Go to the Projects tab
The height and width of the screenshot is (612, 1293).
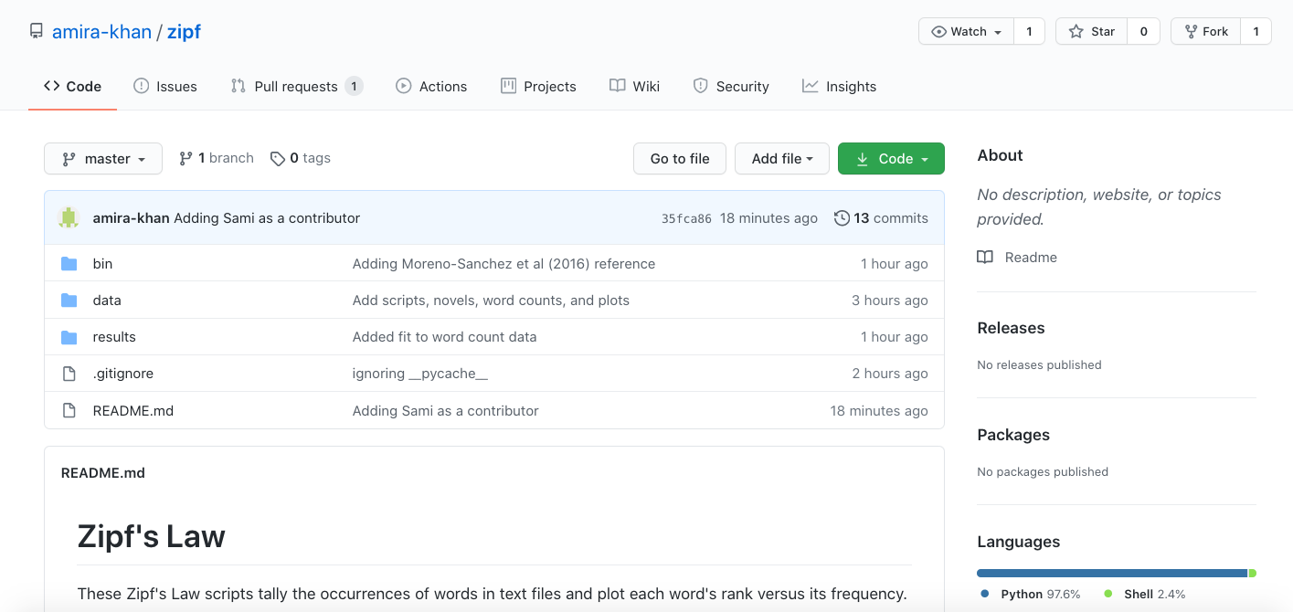pyautogui.click(x=538, y=86)
